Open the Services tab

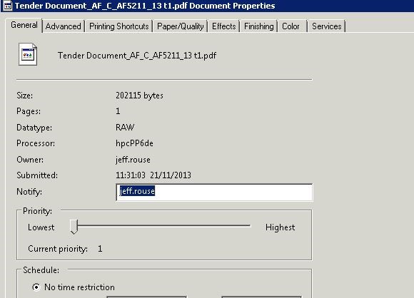[327, 26]
